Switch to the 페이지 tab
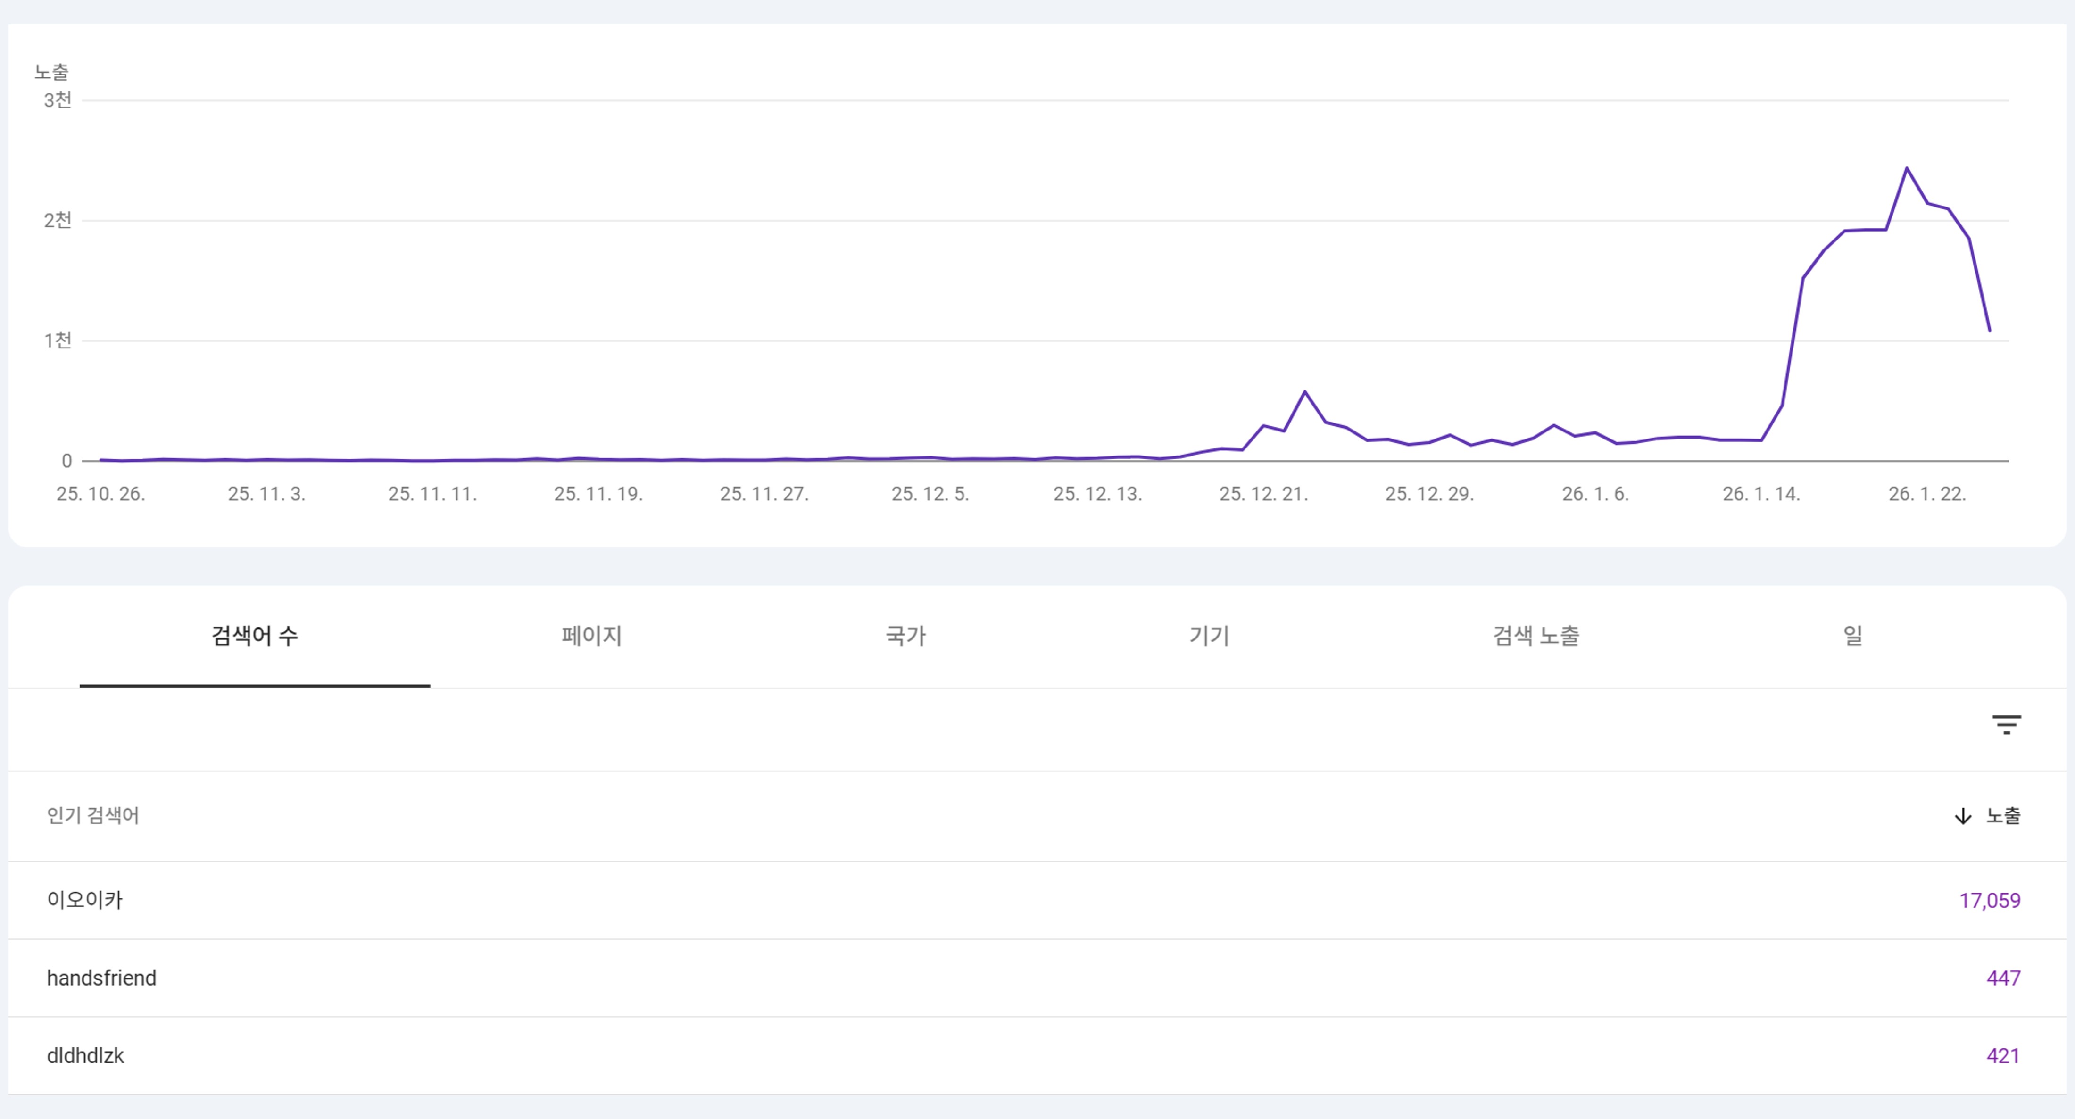The height and width of the screenshot is (1119, 2075). tap(591, 636)
